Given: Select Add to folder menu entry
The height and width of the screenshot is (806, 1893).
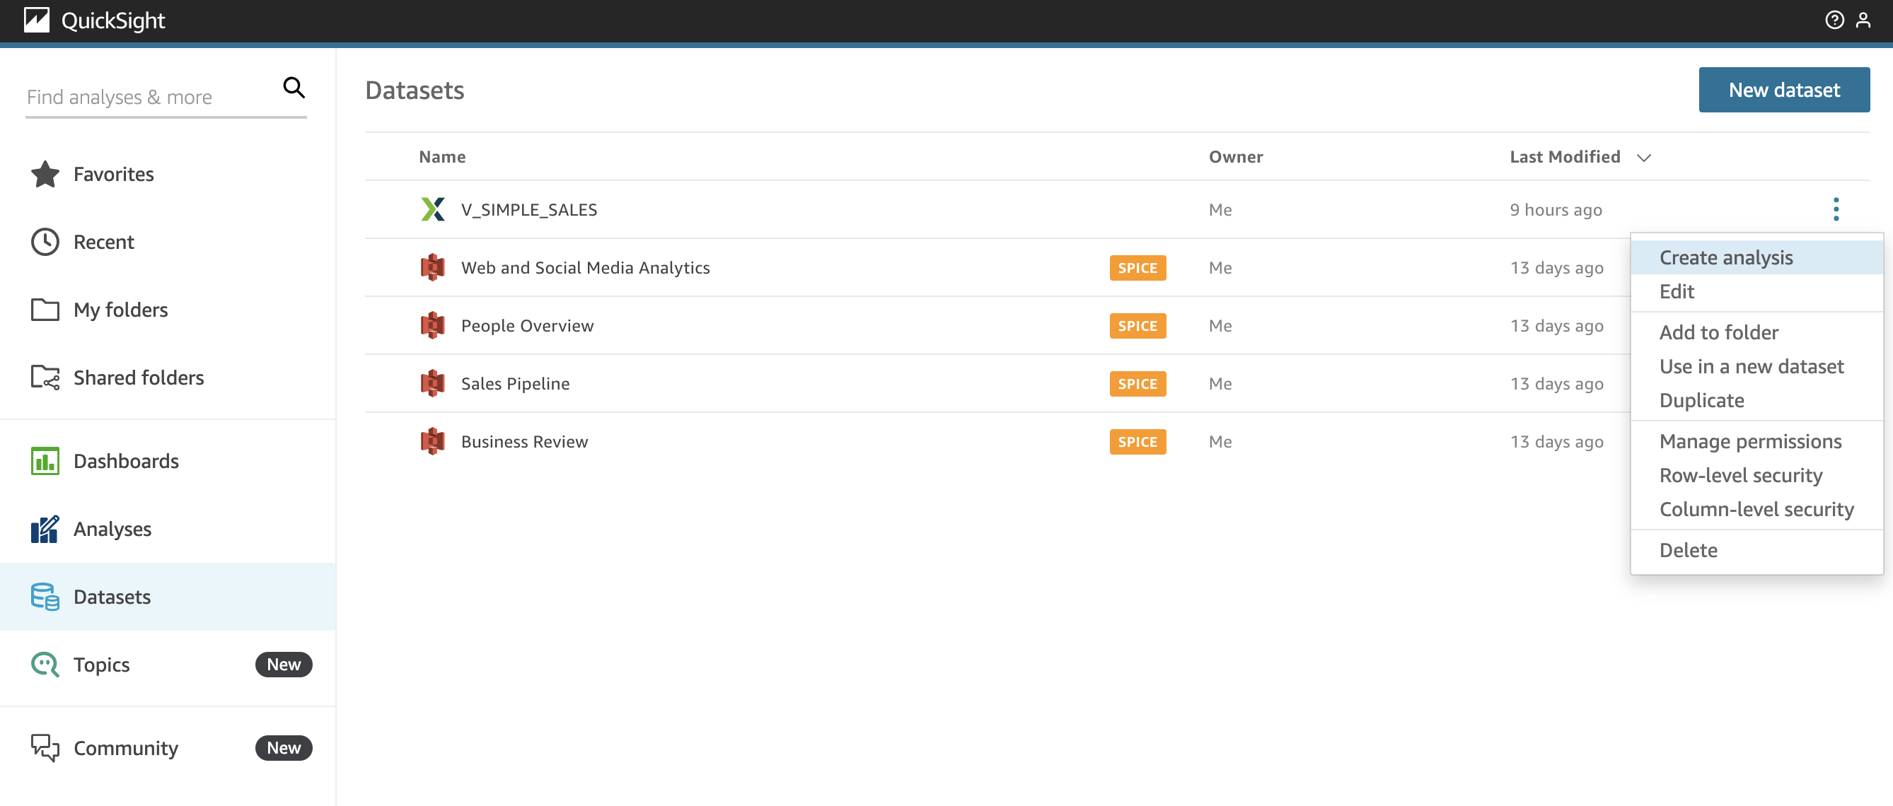Looking at the screenshot, I should pyautogui.click(x=1756, y=332).
